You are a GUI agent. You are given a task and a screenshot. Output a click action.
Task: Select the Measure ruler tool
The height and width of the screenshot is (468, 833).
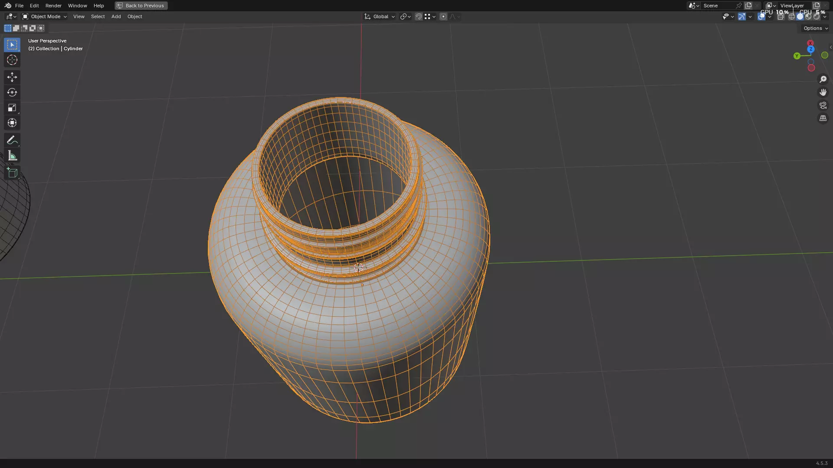pos(12,156)
